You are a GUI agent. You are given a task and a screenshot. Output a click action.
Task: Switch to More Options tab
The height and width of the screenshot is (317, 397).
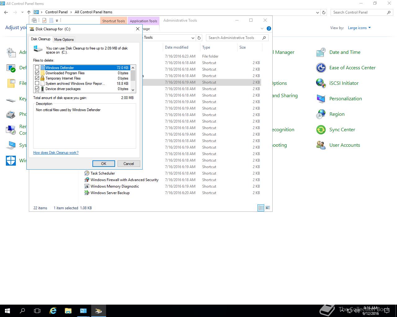[64, 40]
